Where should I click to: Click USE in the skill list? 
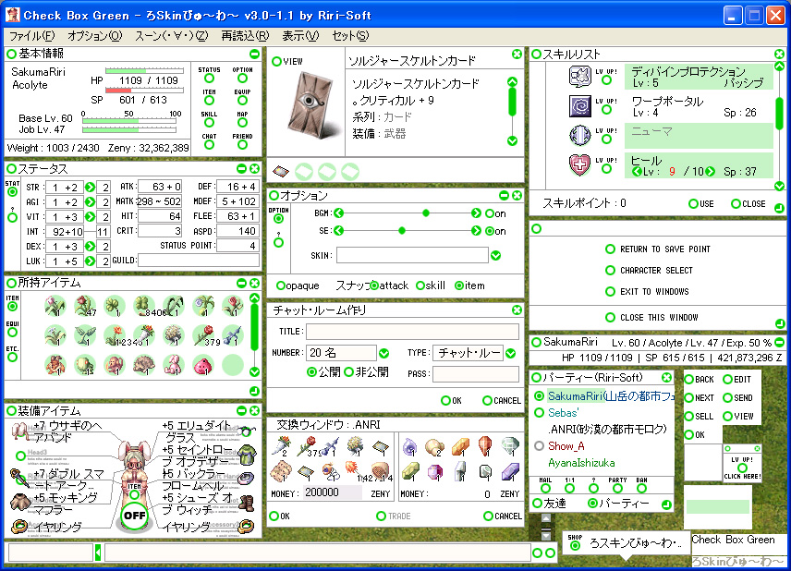[x=701, y=204]
